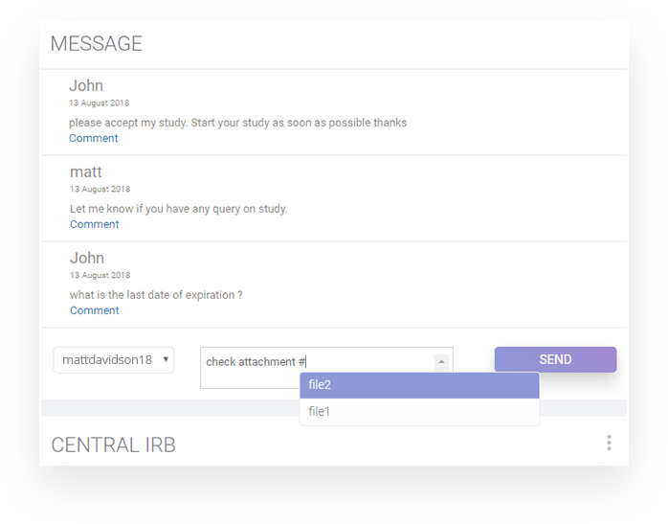
Task: Click the 'please accept my study' message text
Action: [x=237, y=123]
